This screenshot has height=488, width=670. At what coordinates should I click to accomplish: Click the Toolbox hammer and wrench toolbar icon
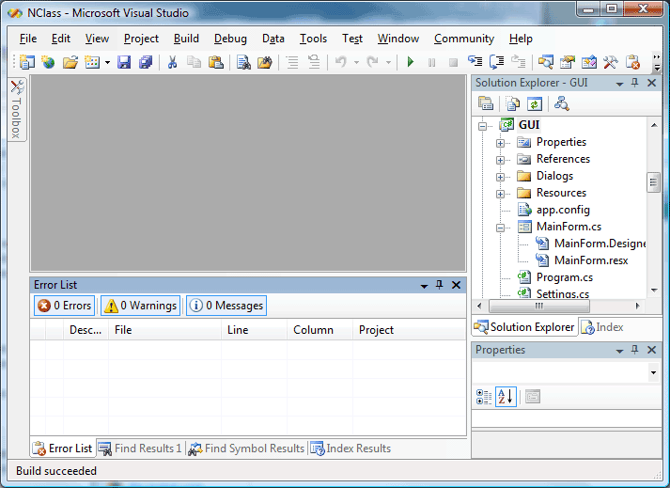click(611, 62)
